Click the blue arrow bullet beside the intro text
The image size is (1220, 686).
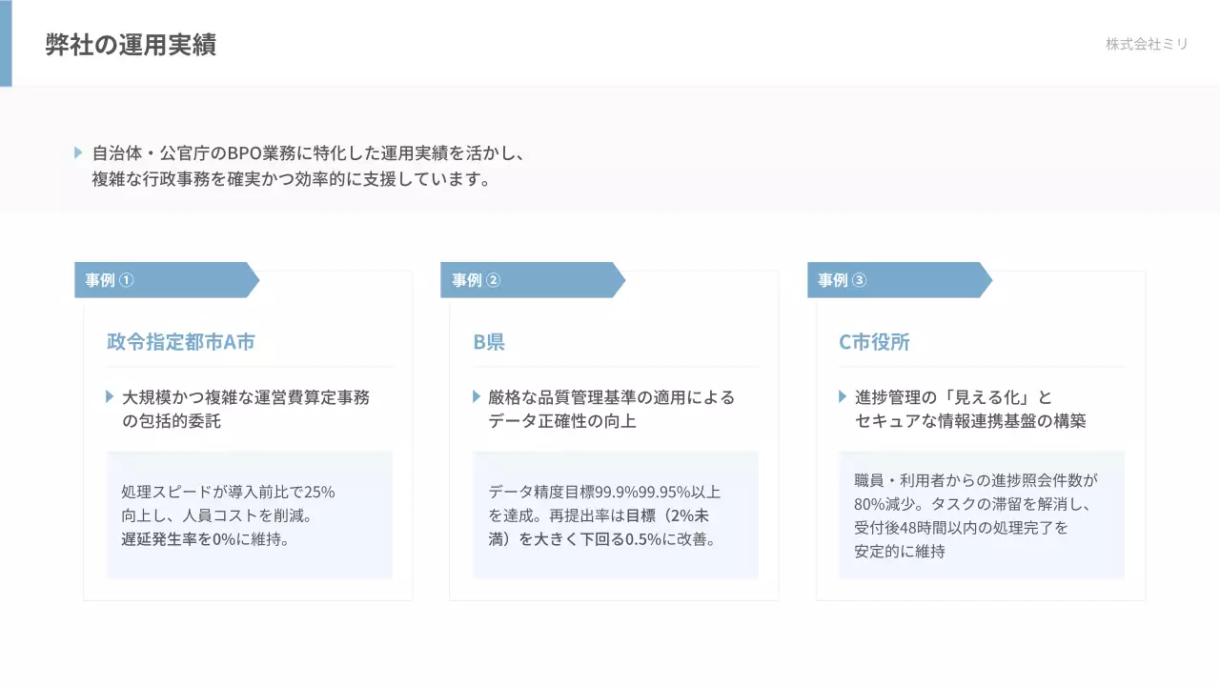coord(78,151)
